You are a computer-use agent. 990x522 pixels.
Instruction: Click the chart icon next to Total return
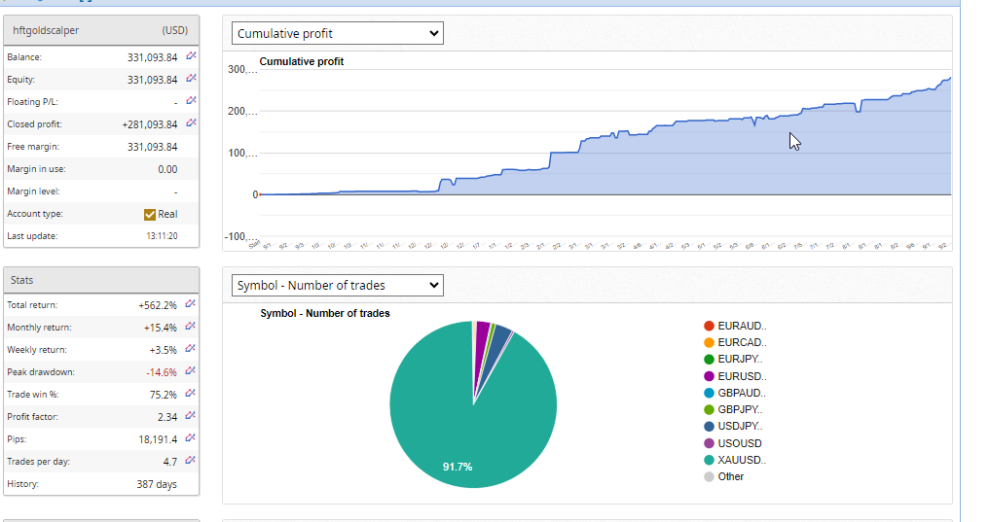(x=192, y=305)
